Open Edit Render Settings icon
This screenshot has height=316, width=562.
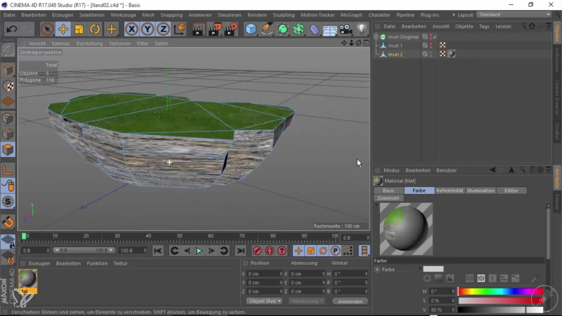[231, 29]
